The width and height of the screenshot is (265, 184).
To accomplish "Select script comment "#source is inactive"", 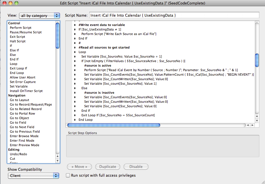I will click(x=99, y=93).
